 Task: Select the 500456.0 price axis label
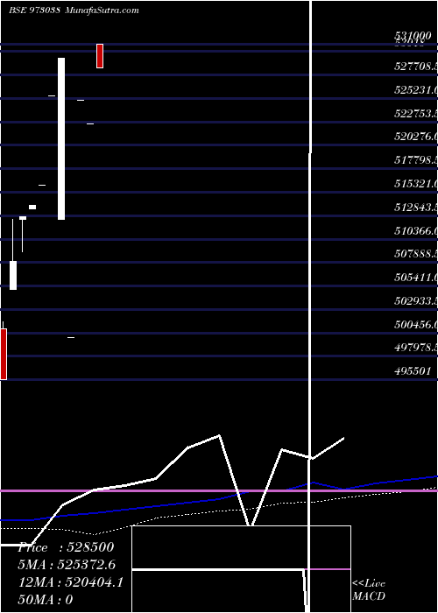click(416, 324)
